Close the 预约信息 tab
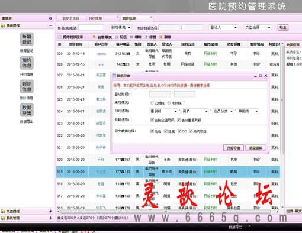302x233 pixels. pyautogui.click(x=118, y=17)
